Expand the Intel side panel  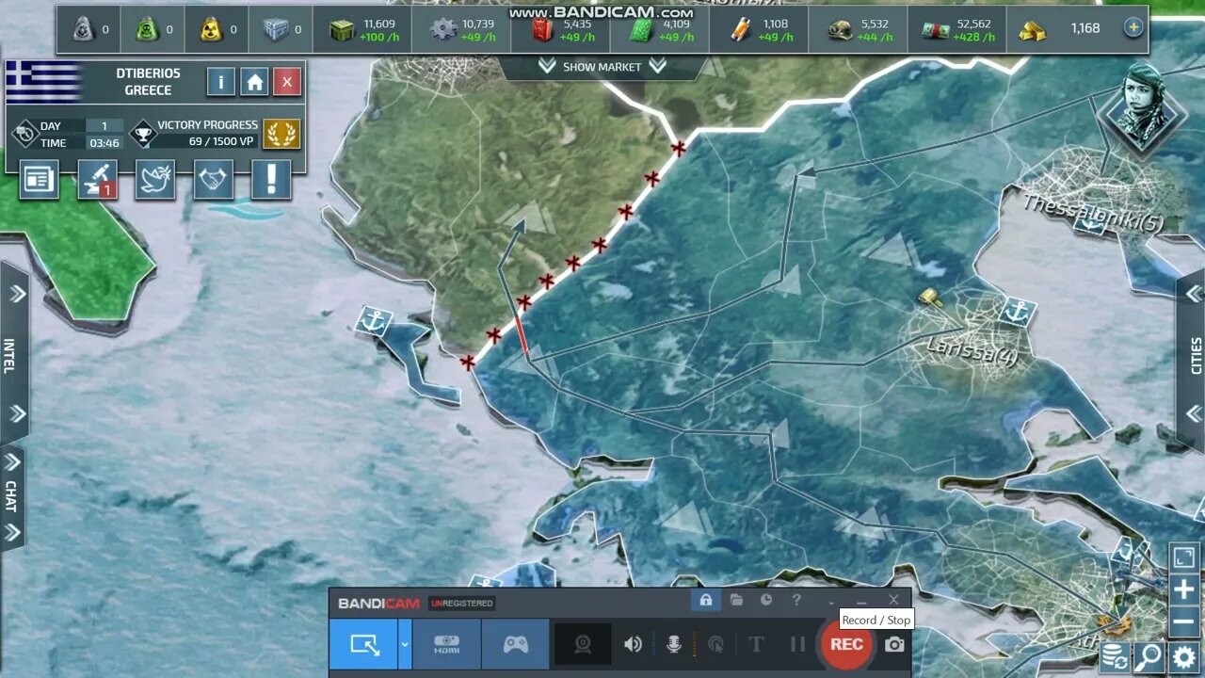point(13,353)
